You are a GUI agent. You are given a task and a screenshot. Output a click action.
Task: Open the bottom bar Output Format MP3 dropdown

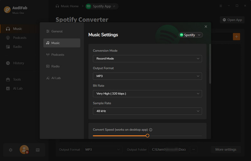tap(102, 149)
